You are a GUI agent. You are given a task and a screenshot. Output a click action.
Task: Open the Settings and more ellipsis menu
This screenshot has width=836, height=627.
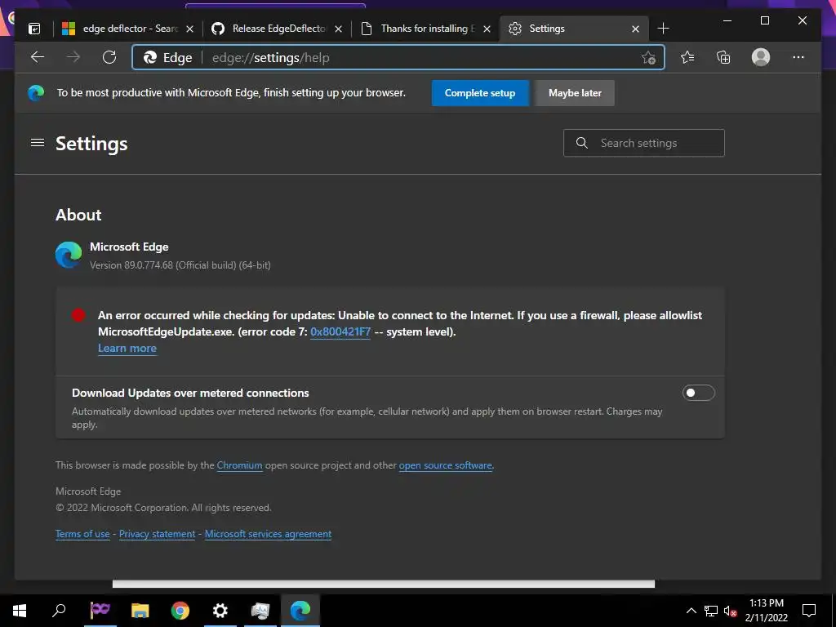click(798, 57)
